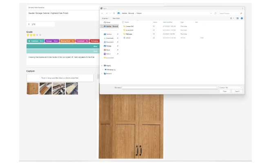Screen dimensions: 271x167
Task: Create a New folder
Action: (x=116, y=18)
